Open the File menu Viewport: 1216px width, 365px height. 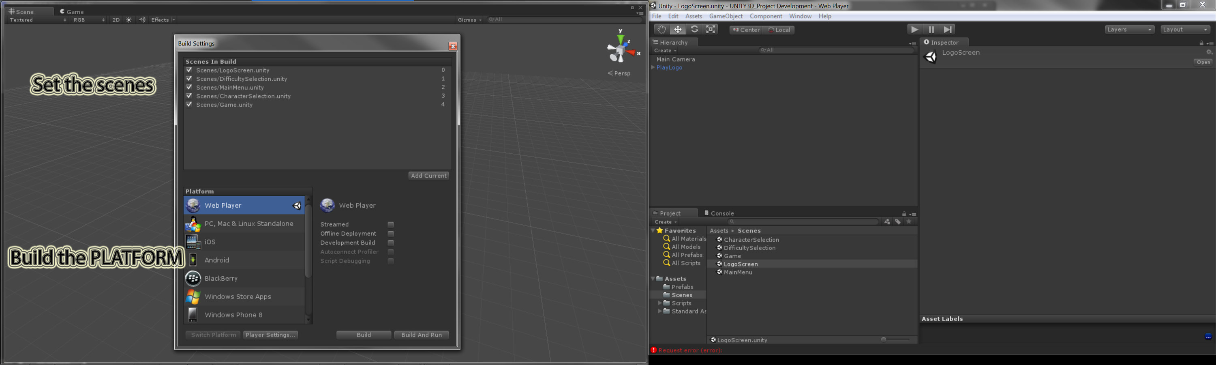[657, 16]
